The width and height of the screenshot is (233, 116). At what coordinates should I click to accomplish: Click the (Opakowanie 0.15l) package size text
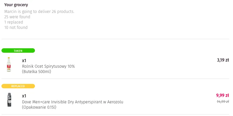[x=39, y=107]
